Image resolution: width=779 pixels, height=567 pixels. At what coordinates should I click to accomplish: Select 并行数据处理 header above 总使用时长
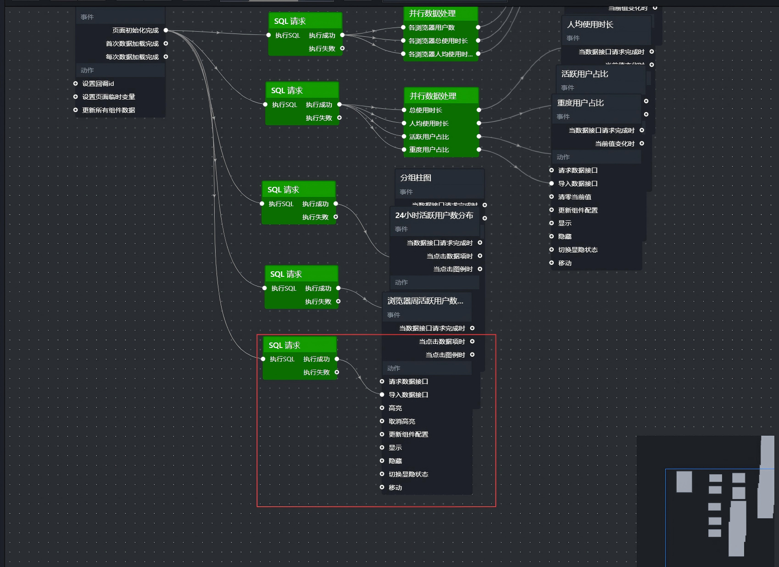pyautogui.click(x=441, y=95)
